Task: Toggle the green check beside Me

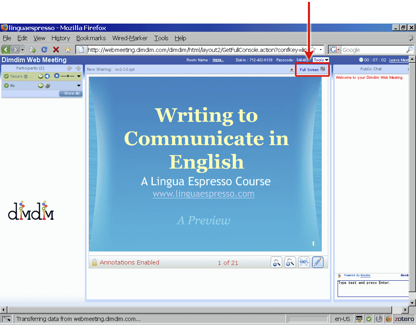Action: pyautogui.click(x=6, y=86)
